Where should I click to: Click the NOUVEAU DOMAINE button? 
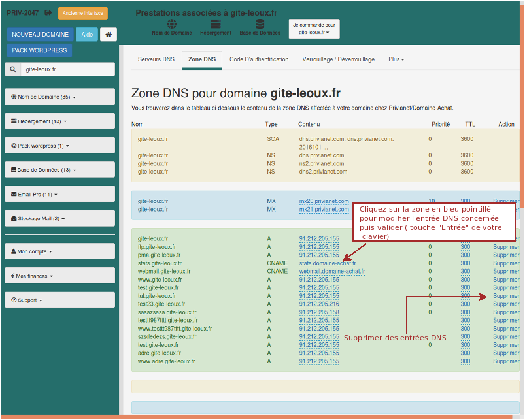click(x=40, y=35)
